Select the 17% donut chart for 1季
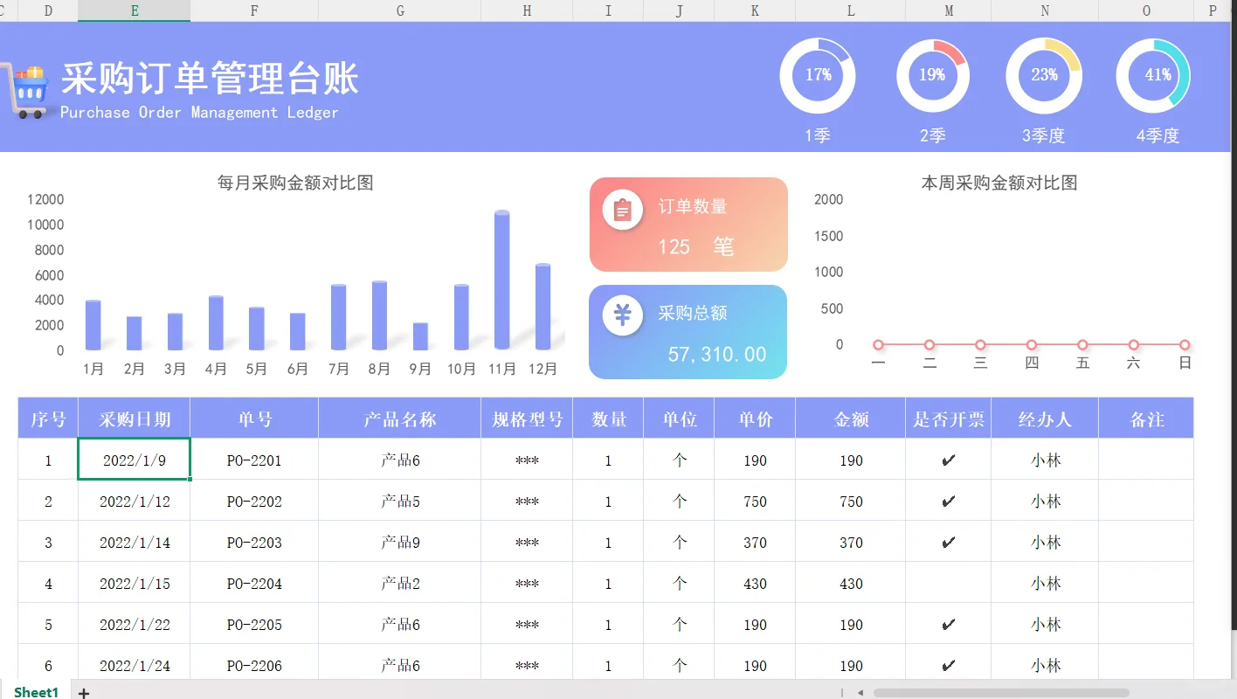1237x699 pixels. (817, 75)
